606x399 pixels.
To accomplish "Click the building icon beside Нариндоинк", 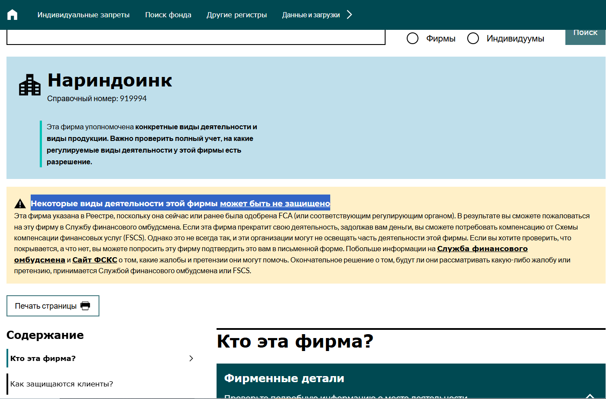I will coord(30,85).
